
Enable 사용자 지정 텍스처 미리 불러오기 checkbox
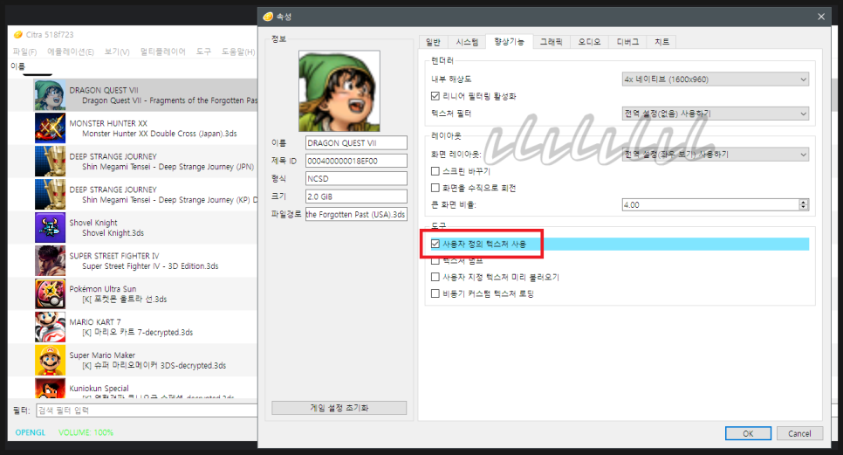(435, 277)
